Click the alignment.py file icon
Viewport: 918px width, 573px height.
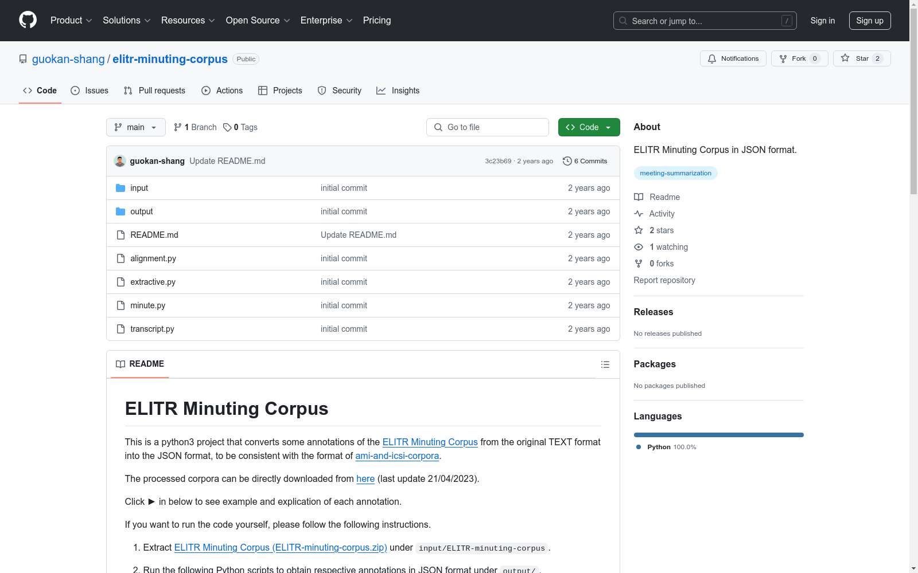pos(120,258)
